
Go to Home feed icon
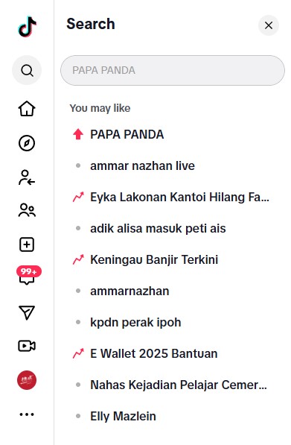click(27, 108)
